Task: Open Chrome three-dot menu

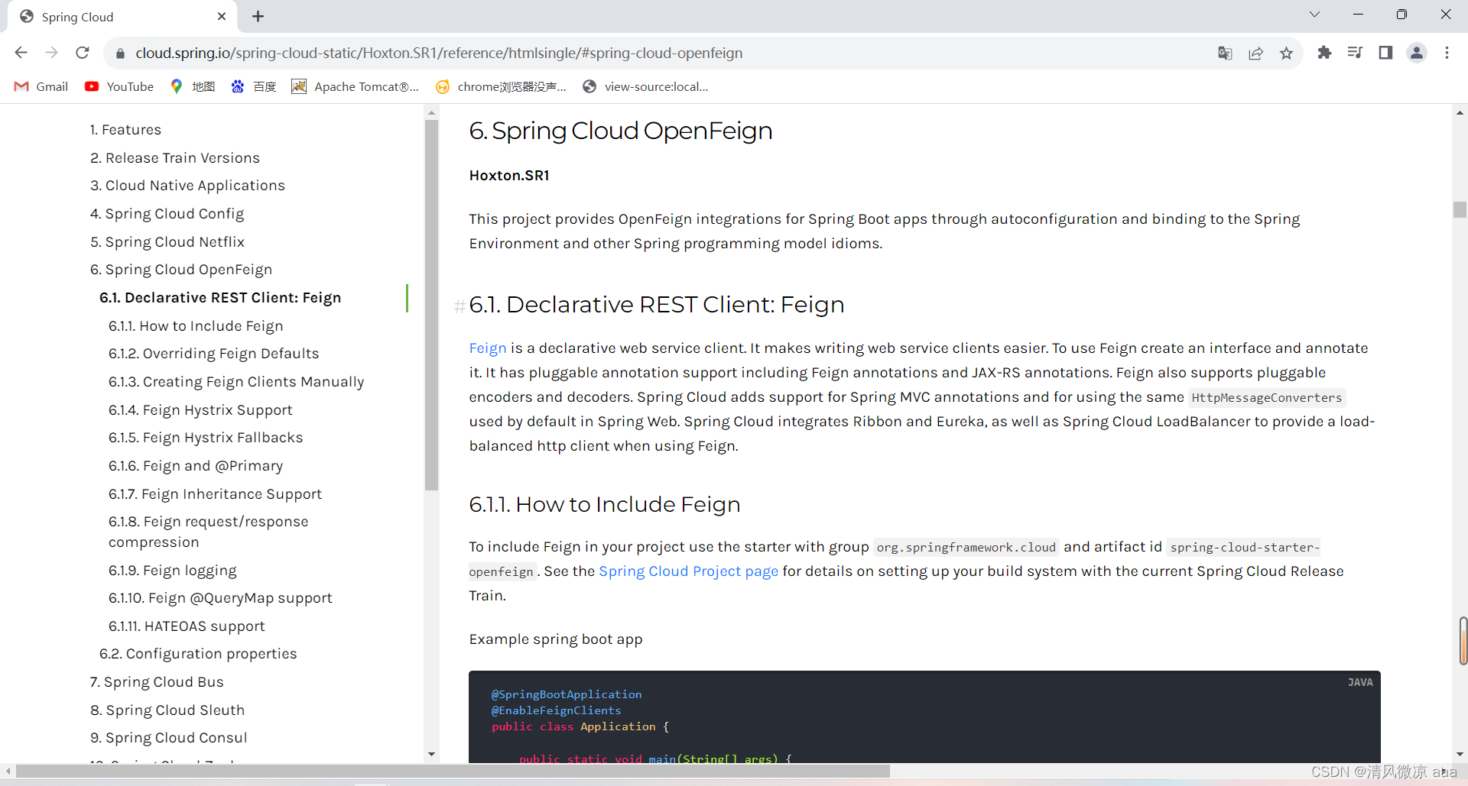Action: click(1447, 53)
